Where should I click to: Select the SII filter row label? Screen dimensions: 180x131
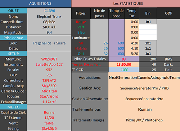tap(81, 43)
